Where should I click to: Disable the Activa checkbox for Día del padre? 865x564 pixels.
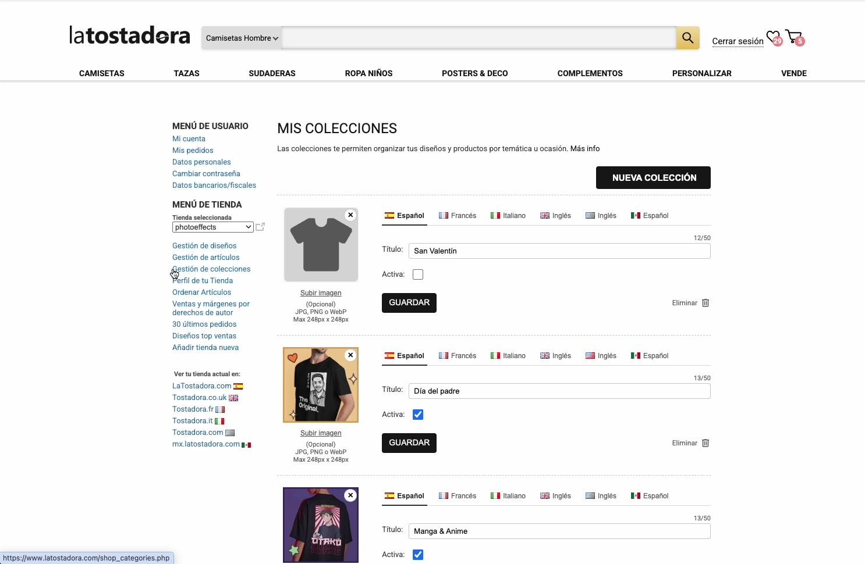point(417,415)
